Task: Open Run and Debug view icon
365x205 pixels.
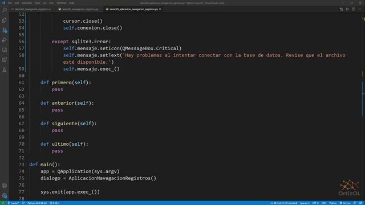Action: pos(5,40)
